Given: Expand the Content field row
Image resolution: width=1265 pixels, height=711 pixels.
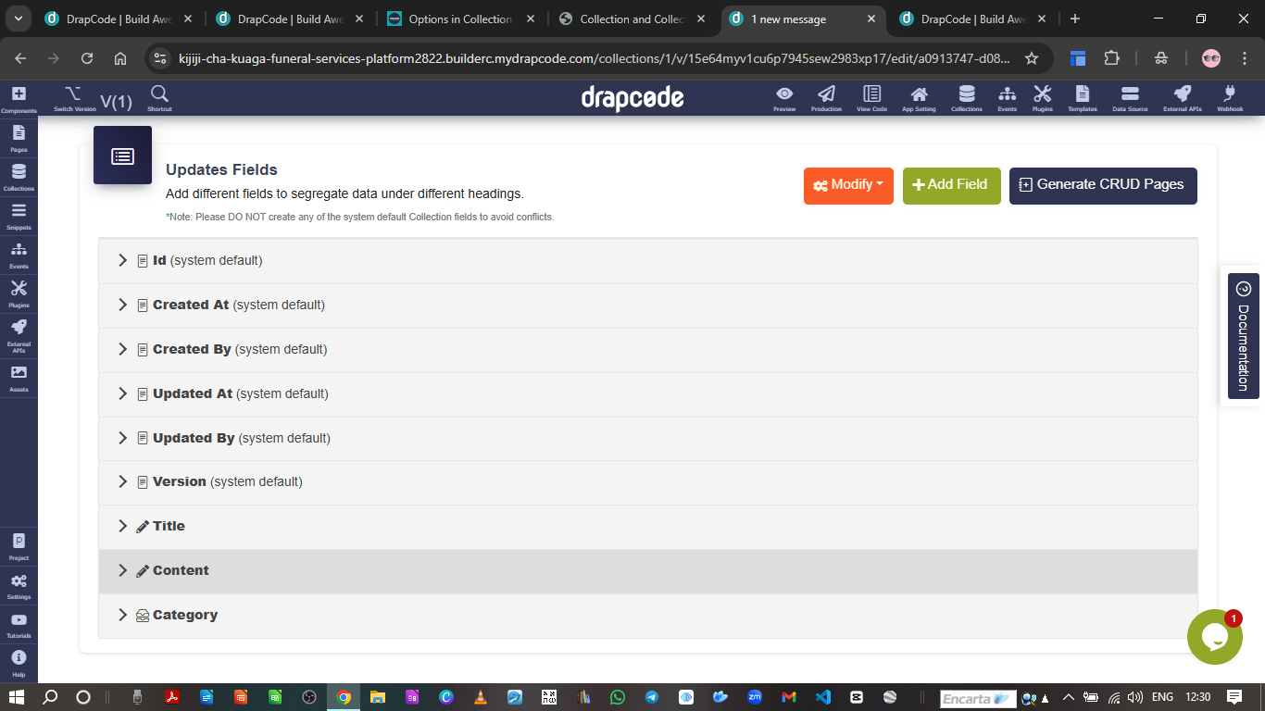Looking at the screenshot, I should (x=647, y=571).
